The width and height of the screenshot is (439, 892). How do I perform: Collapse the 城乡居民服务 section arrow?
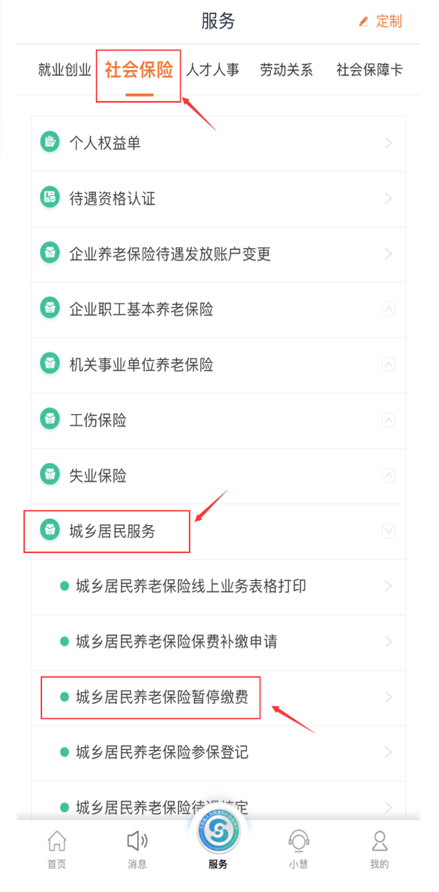pyautogui.click(x=389, y=531)
